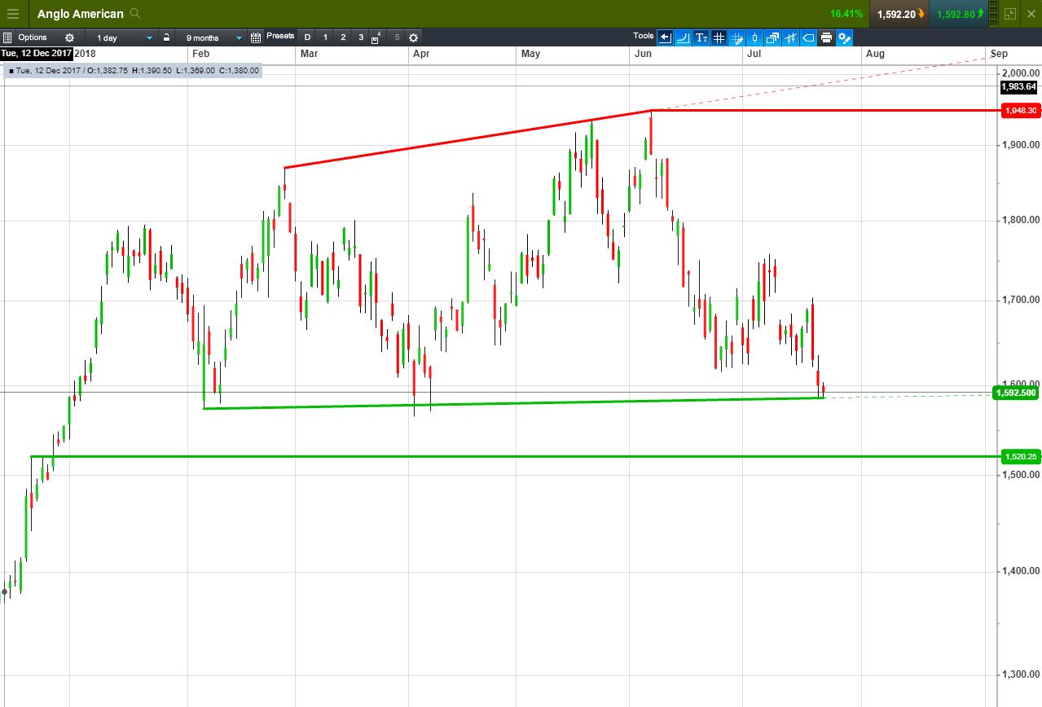Image resolution: width=1042 pixels, height=707 pixels.
Task: Click the Jun axis label
Action: (x=642, y=54)
